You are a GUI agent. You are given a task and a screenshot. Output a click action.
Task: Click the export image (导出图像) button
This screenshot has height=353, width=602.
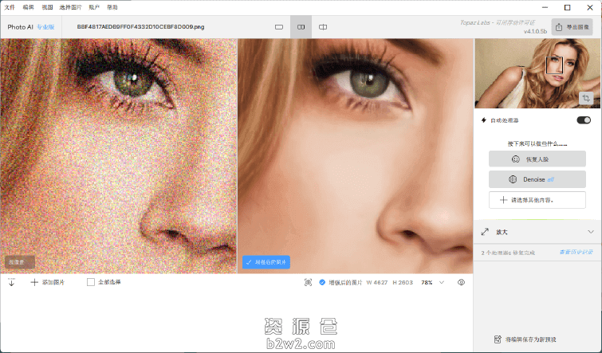pos(572,27)
